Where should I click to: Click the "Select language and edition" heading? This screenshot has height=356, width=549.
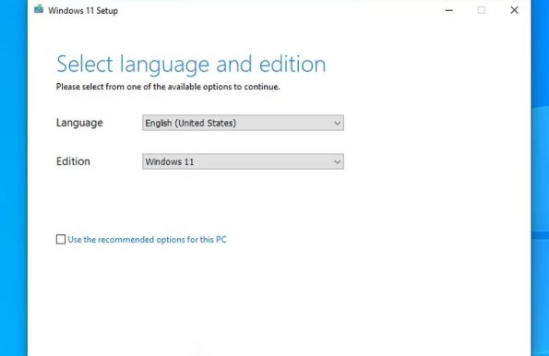coord(191,65)
